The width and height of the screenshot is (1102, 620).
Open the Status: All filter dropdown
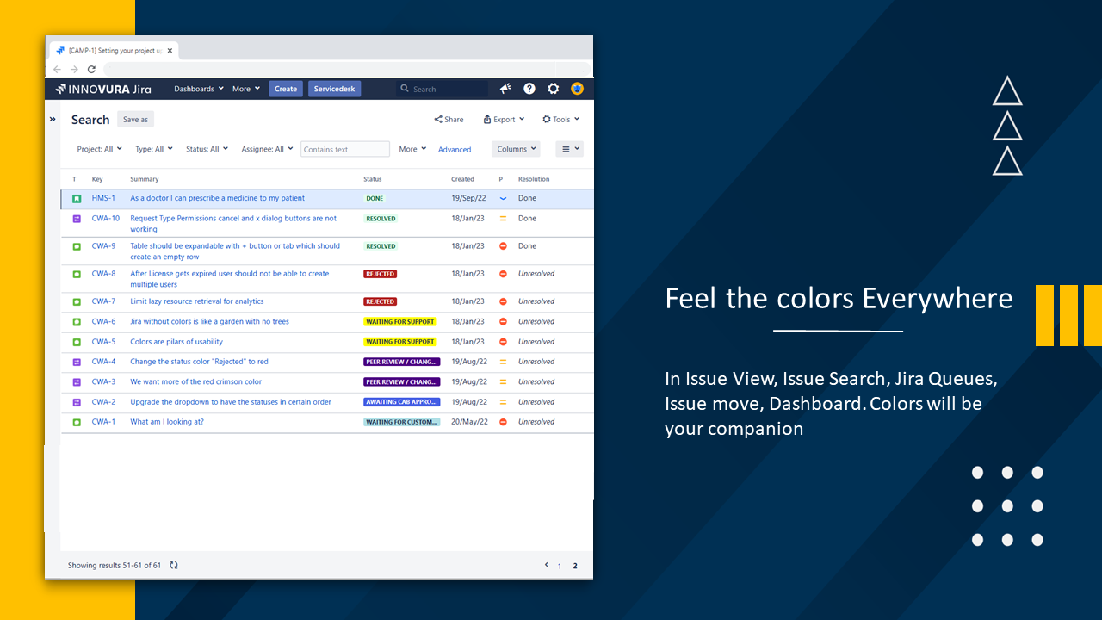tap(207, 149)
